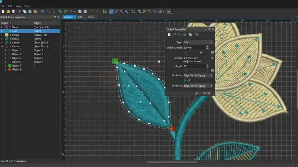
Task: Click the grid table icon in toolbar
Action: [85, 12]
